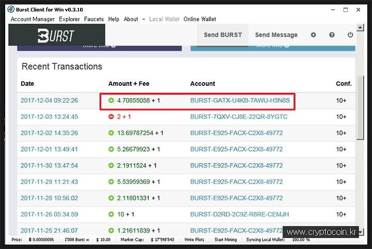The height and width of the screenshot is (249, 372).
Task: Open transaction dated 2017-11-26 05:34:59
Action: click(49, 214)
